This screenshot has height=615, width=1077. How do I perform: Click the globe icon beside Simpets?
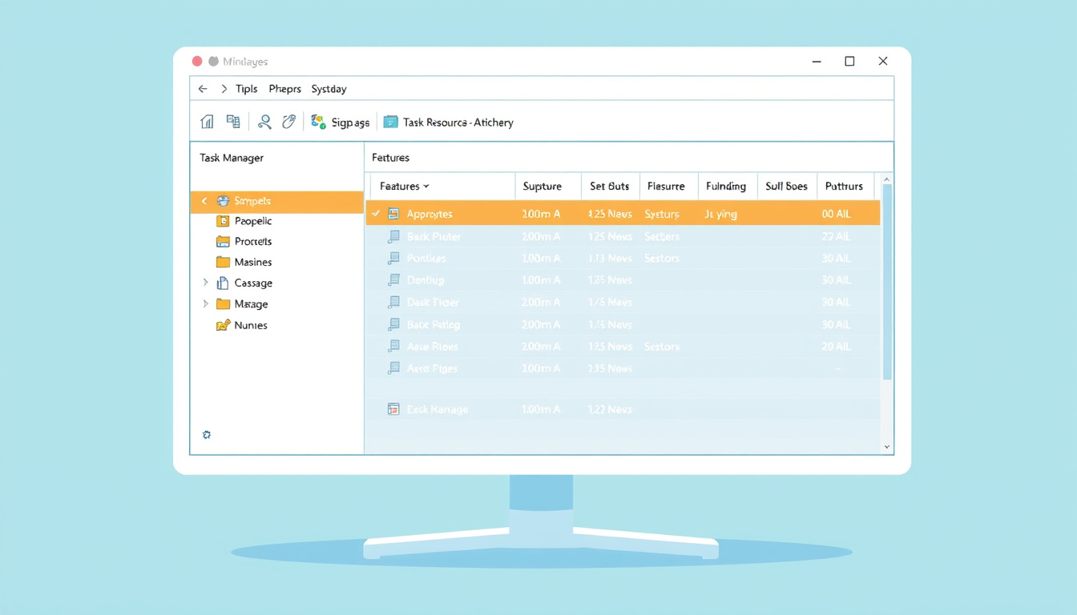click(223, 201)
